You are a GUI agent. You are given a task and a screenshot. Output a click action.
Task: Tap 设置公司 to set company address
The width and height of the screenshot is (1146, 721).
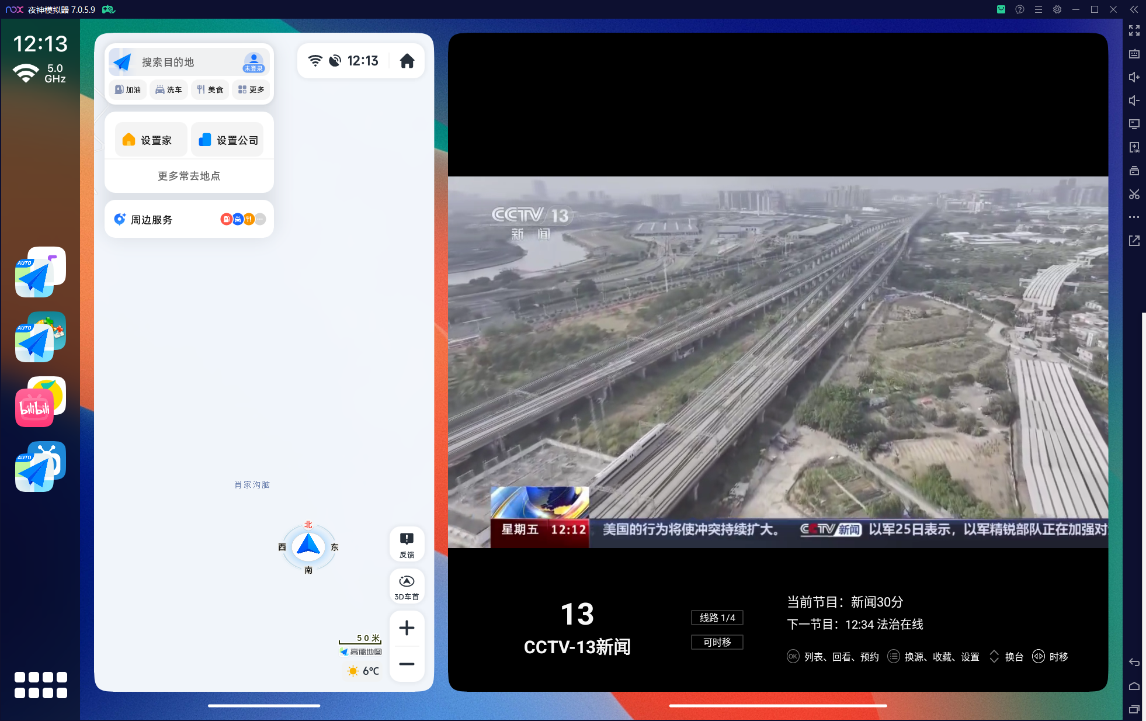tap(228, 140)
